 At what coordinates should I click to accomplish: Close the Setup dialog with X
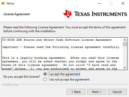(x=123, y=3)
